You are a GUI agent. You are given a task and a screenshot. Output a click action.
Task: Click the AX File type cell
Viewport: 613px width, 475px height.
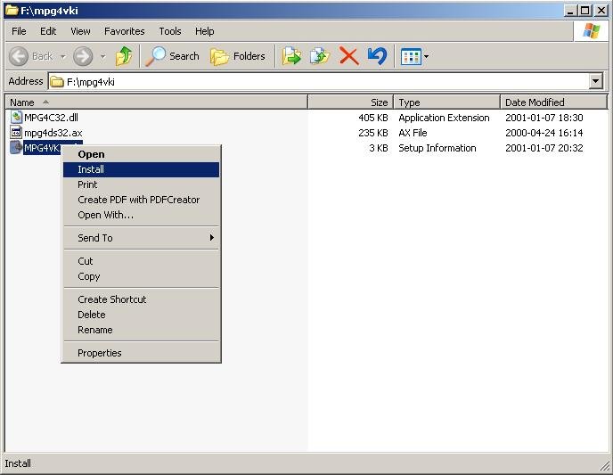[x=413, y=133]
